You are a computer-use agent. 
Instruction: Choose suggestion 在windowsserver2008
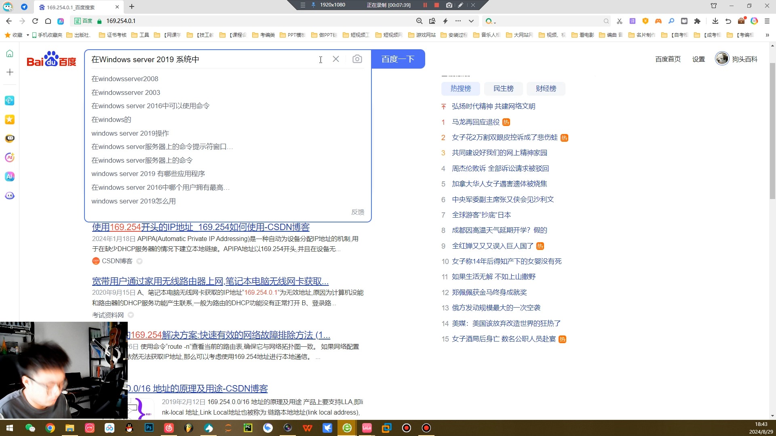tap(125, 79)
